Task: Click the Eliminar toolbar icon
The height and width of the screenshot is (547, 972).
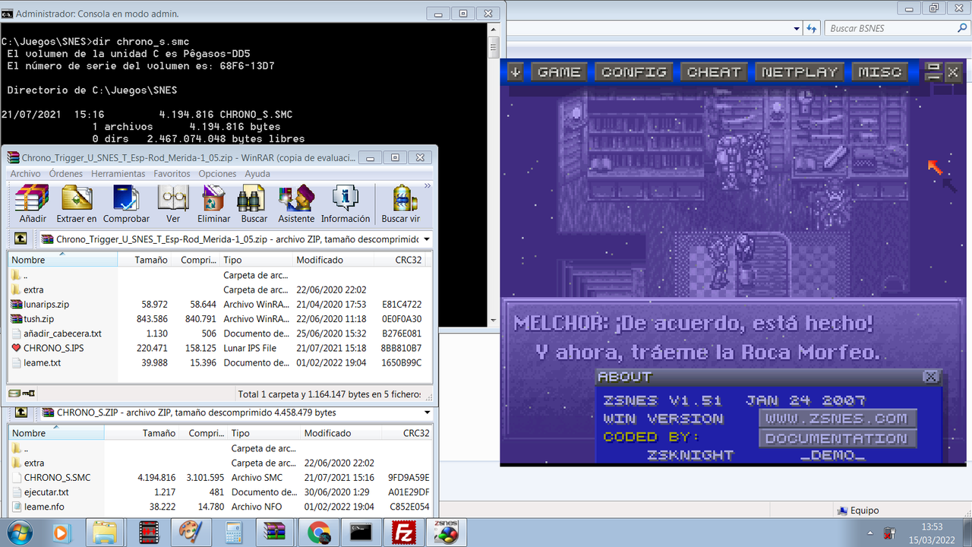Action: [213, 204]
